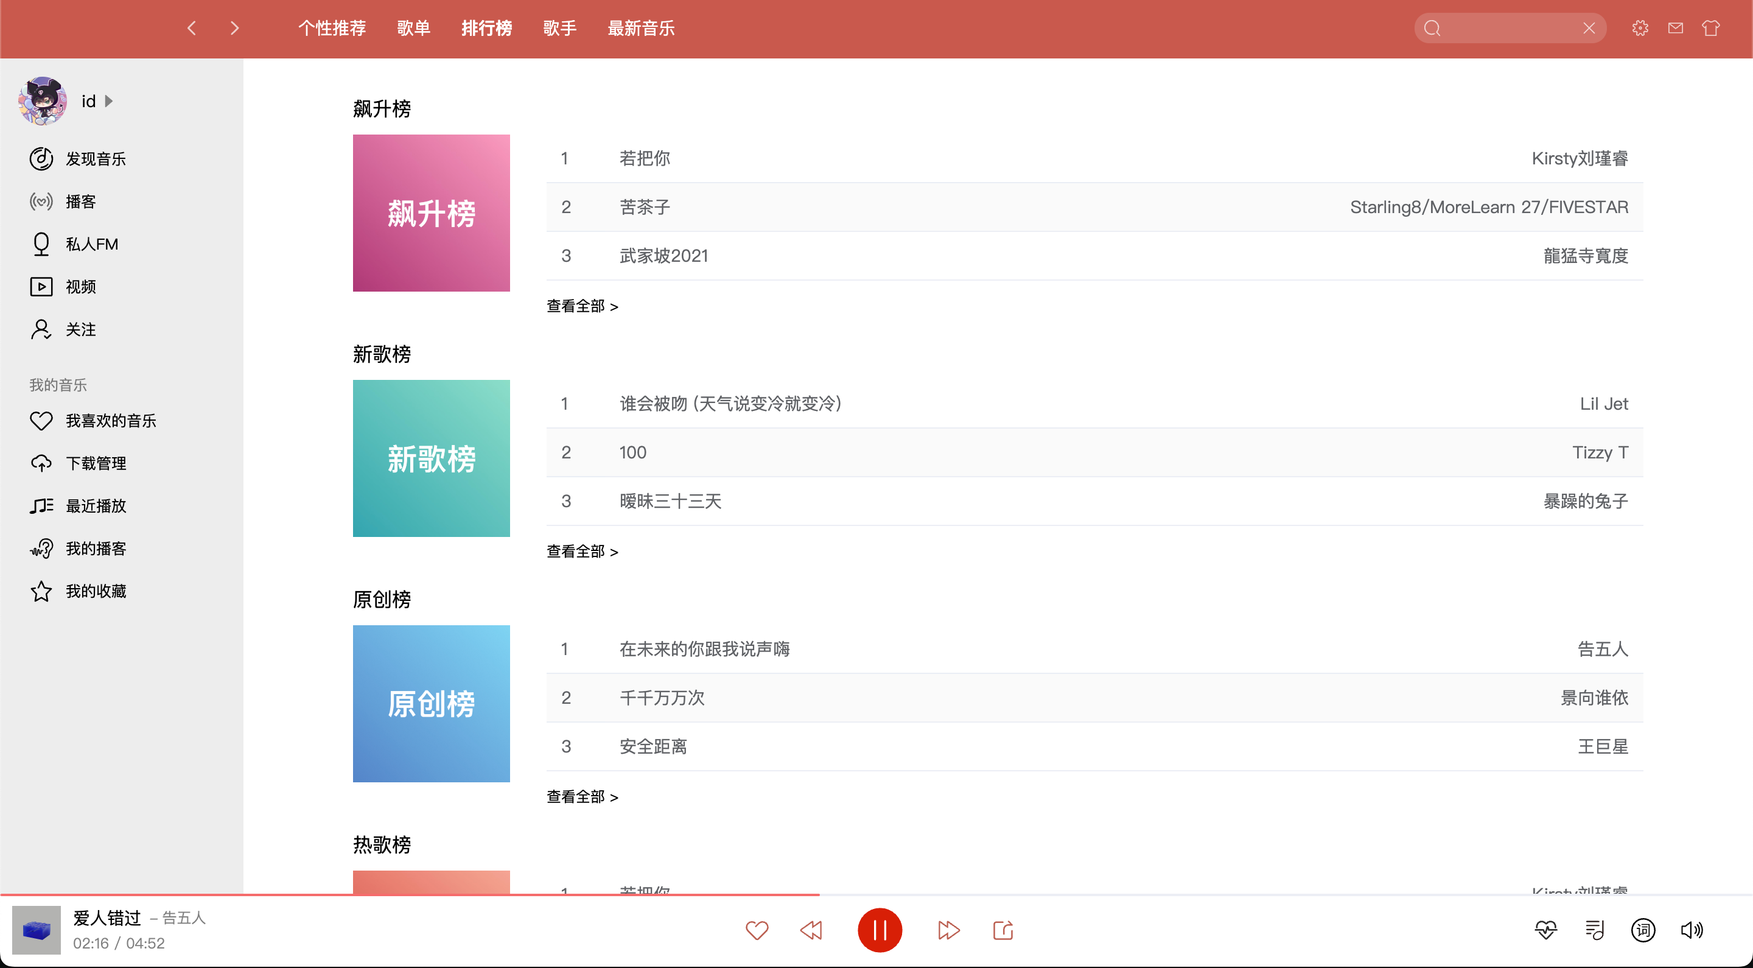Share the current song
The width and height of the screenshot is (1753, 968).
(x=1003, y=930)
